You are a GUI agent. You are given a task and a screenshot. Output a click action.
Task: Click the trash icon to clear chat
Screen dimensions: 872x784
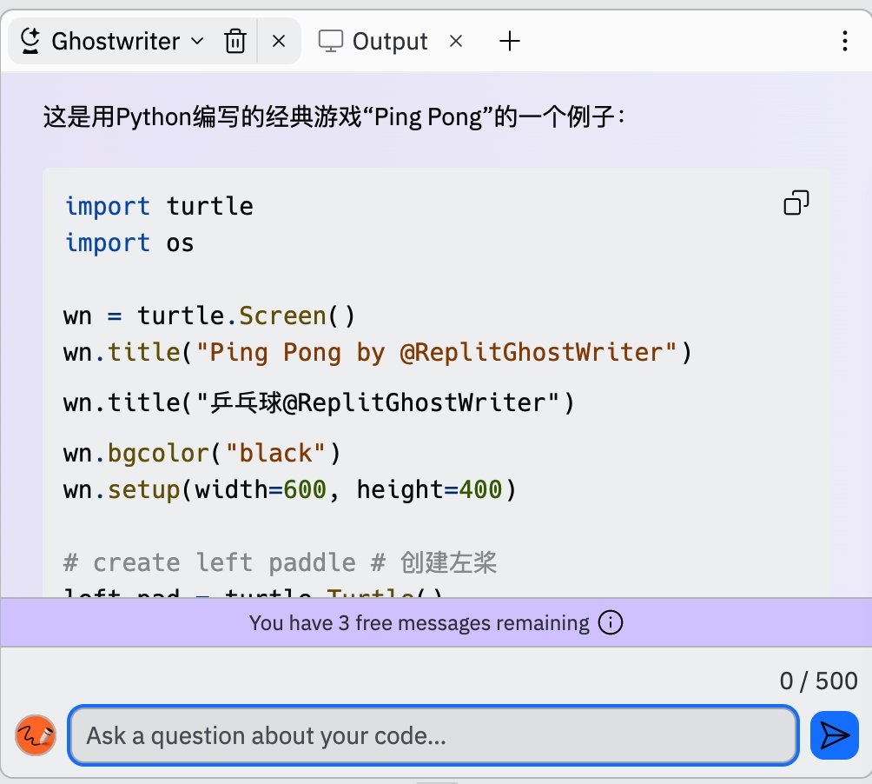(x=235, y=41)
